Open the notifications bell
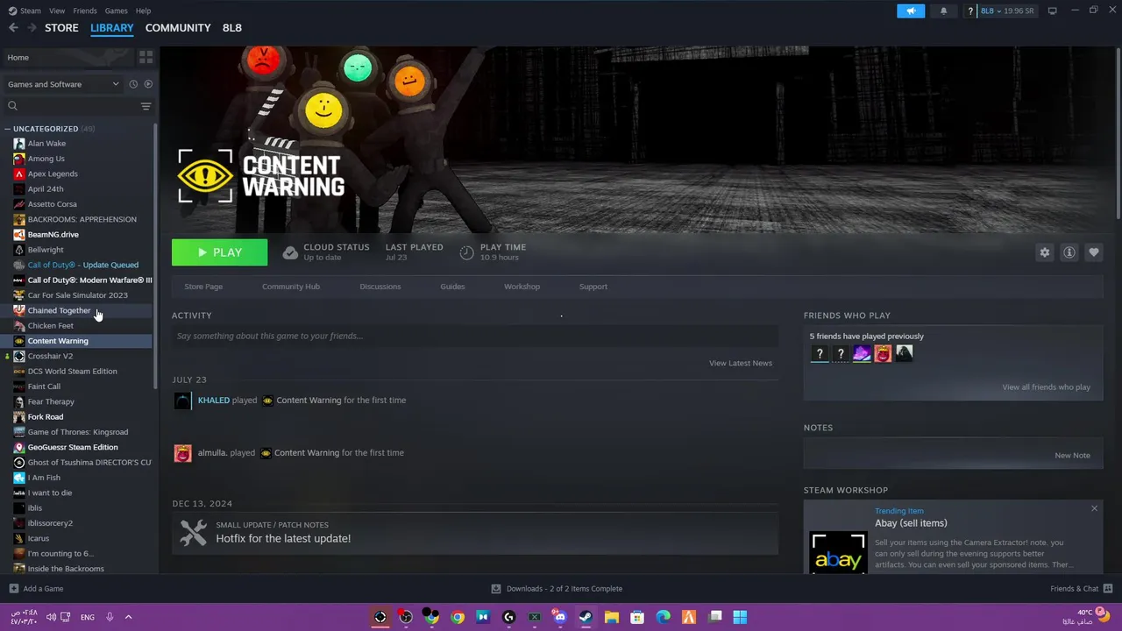The width and height of the screenshot is (1122, 631). click(x=943, y=11)
